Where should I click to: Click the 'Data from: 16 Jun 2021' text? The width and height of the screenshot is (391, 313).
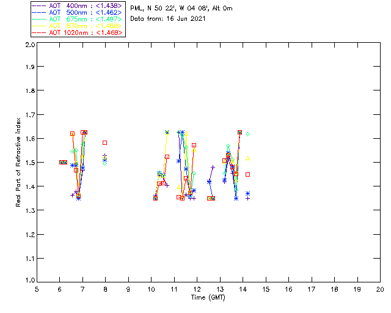168,18
